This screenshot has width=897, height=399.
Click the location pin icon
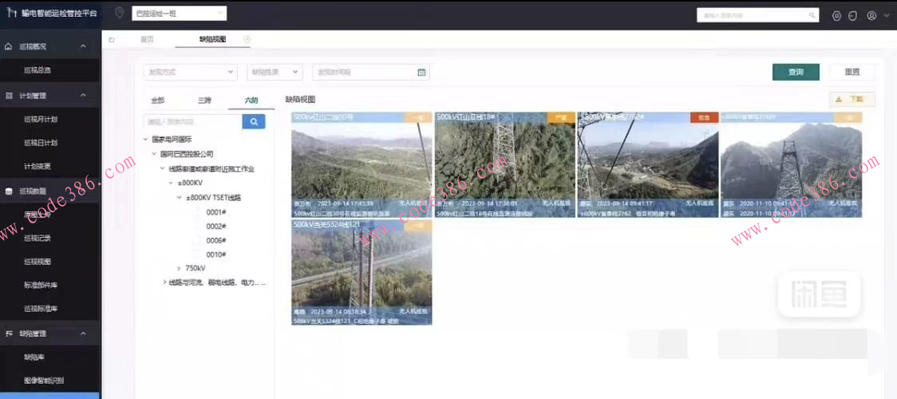[x=119, y=13]
